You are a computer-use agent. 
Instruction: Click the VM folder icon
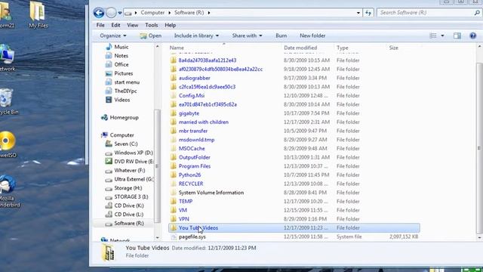pyautogui.click(x=174, y=210)
